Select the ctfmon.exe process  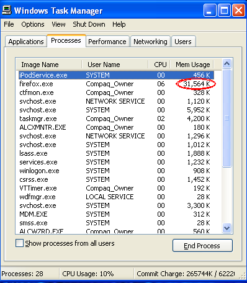(x=116, y=92)
